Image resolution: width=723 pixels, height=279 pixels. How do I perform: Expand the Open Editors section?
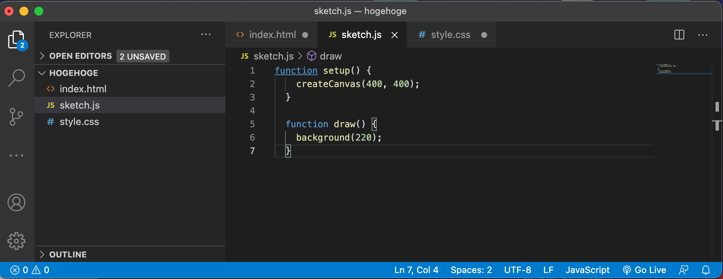point(80,56)
